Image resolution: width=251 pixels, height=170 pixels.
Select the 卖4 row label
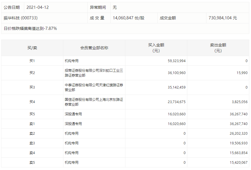pyautogui.click(x=32, y=153)
